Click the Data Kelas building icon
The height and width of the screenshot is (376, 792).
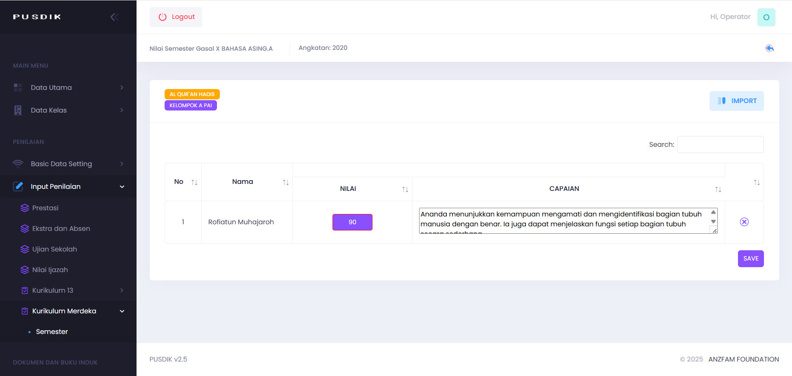(18, 110)
